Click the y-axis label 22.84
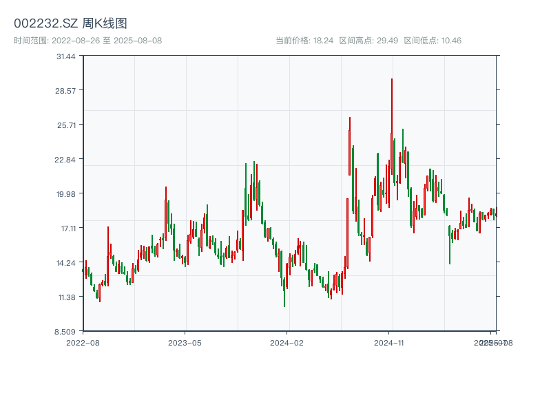The height and width of the screenshot is (413, 551). click(x=65, y=160)
